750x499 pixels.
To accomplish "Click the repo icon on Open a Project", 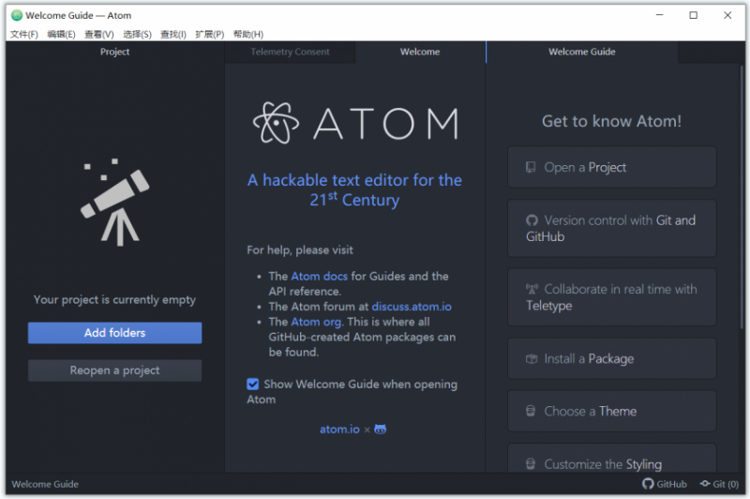I will pos(531,167).
